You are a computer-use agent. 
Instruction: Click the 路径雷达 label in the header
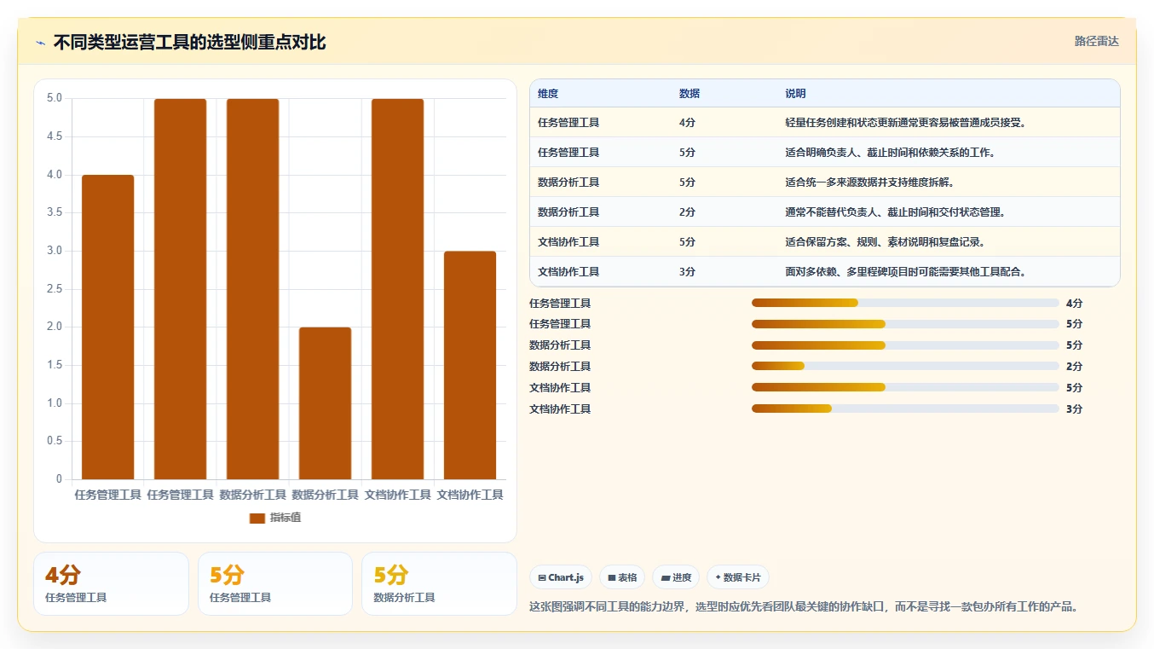coord(1096,41)
